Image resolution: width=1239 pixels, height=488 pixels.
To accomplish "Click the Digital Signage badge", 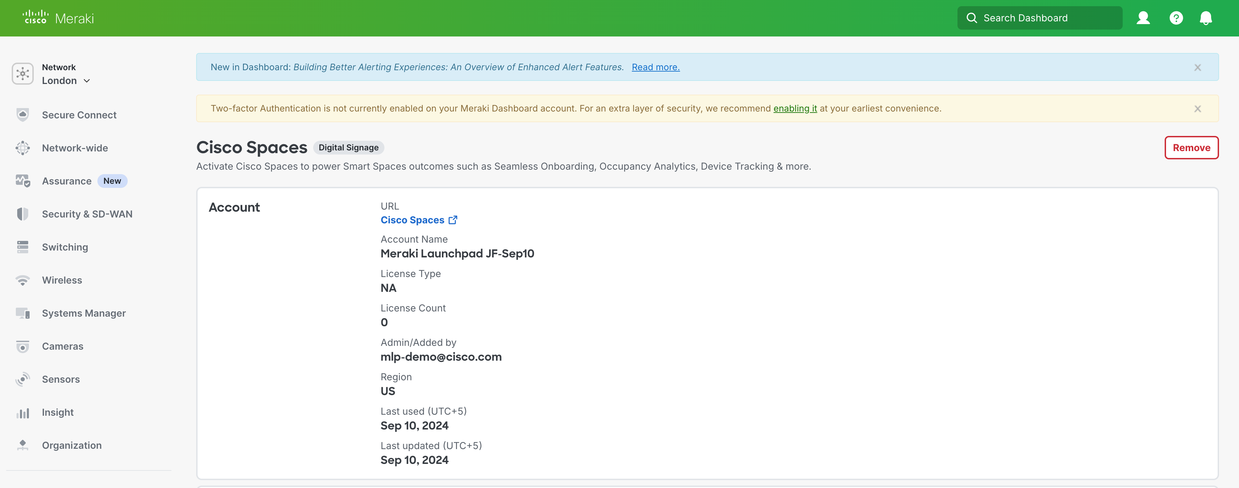I will (348, 148).
